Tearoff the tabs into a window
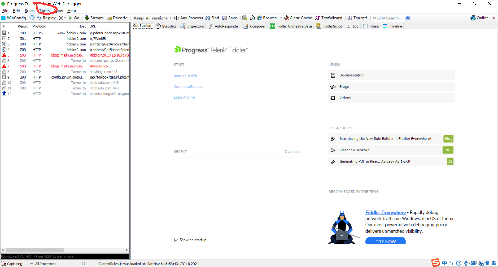The width and height of the screenshot is (498, 267). (357, 18)
